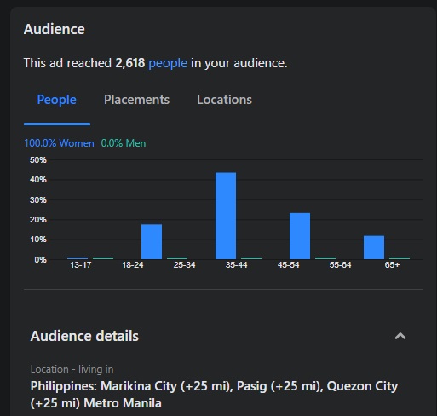The height and width of the screenshot is (416, 437).
Task: Click the 13-17 age axis label
Action: point(81,265)
